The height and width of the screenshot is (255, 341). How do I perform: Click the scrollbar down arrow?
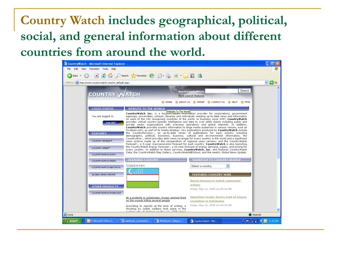pos(278,210)
